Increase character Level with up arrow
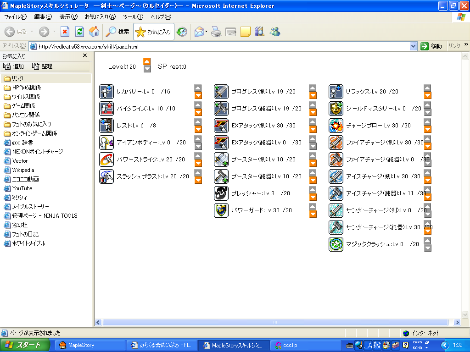The image size is (470, 352). point(147,61)
